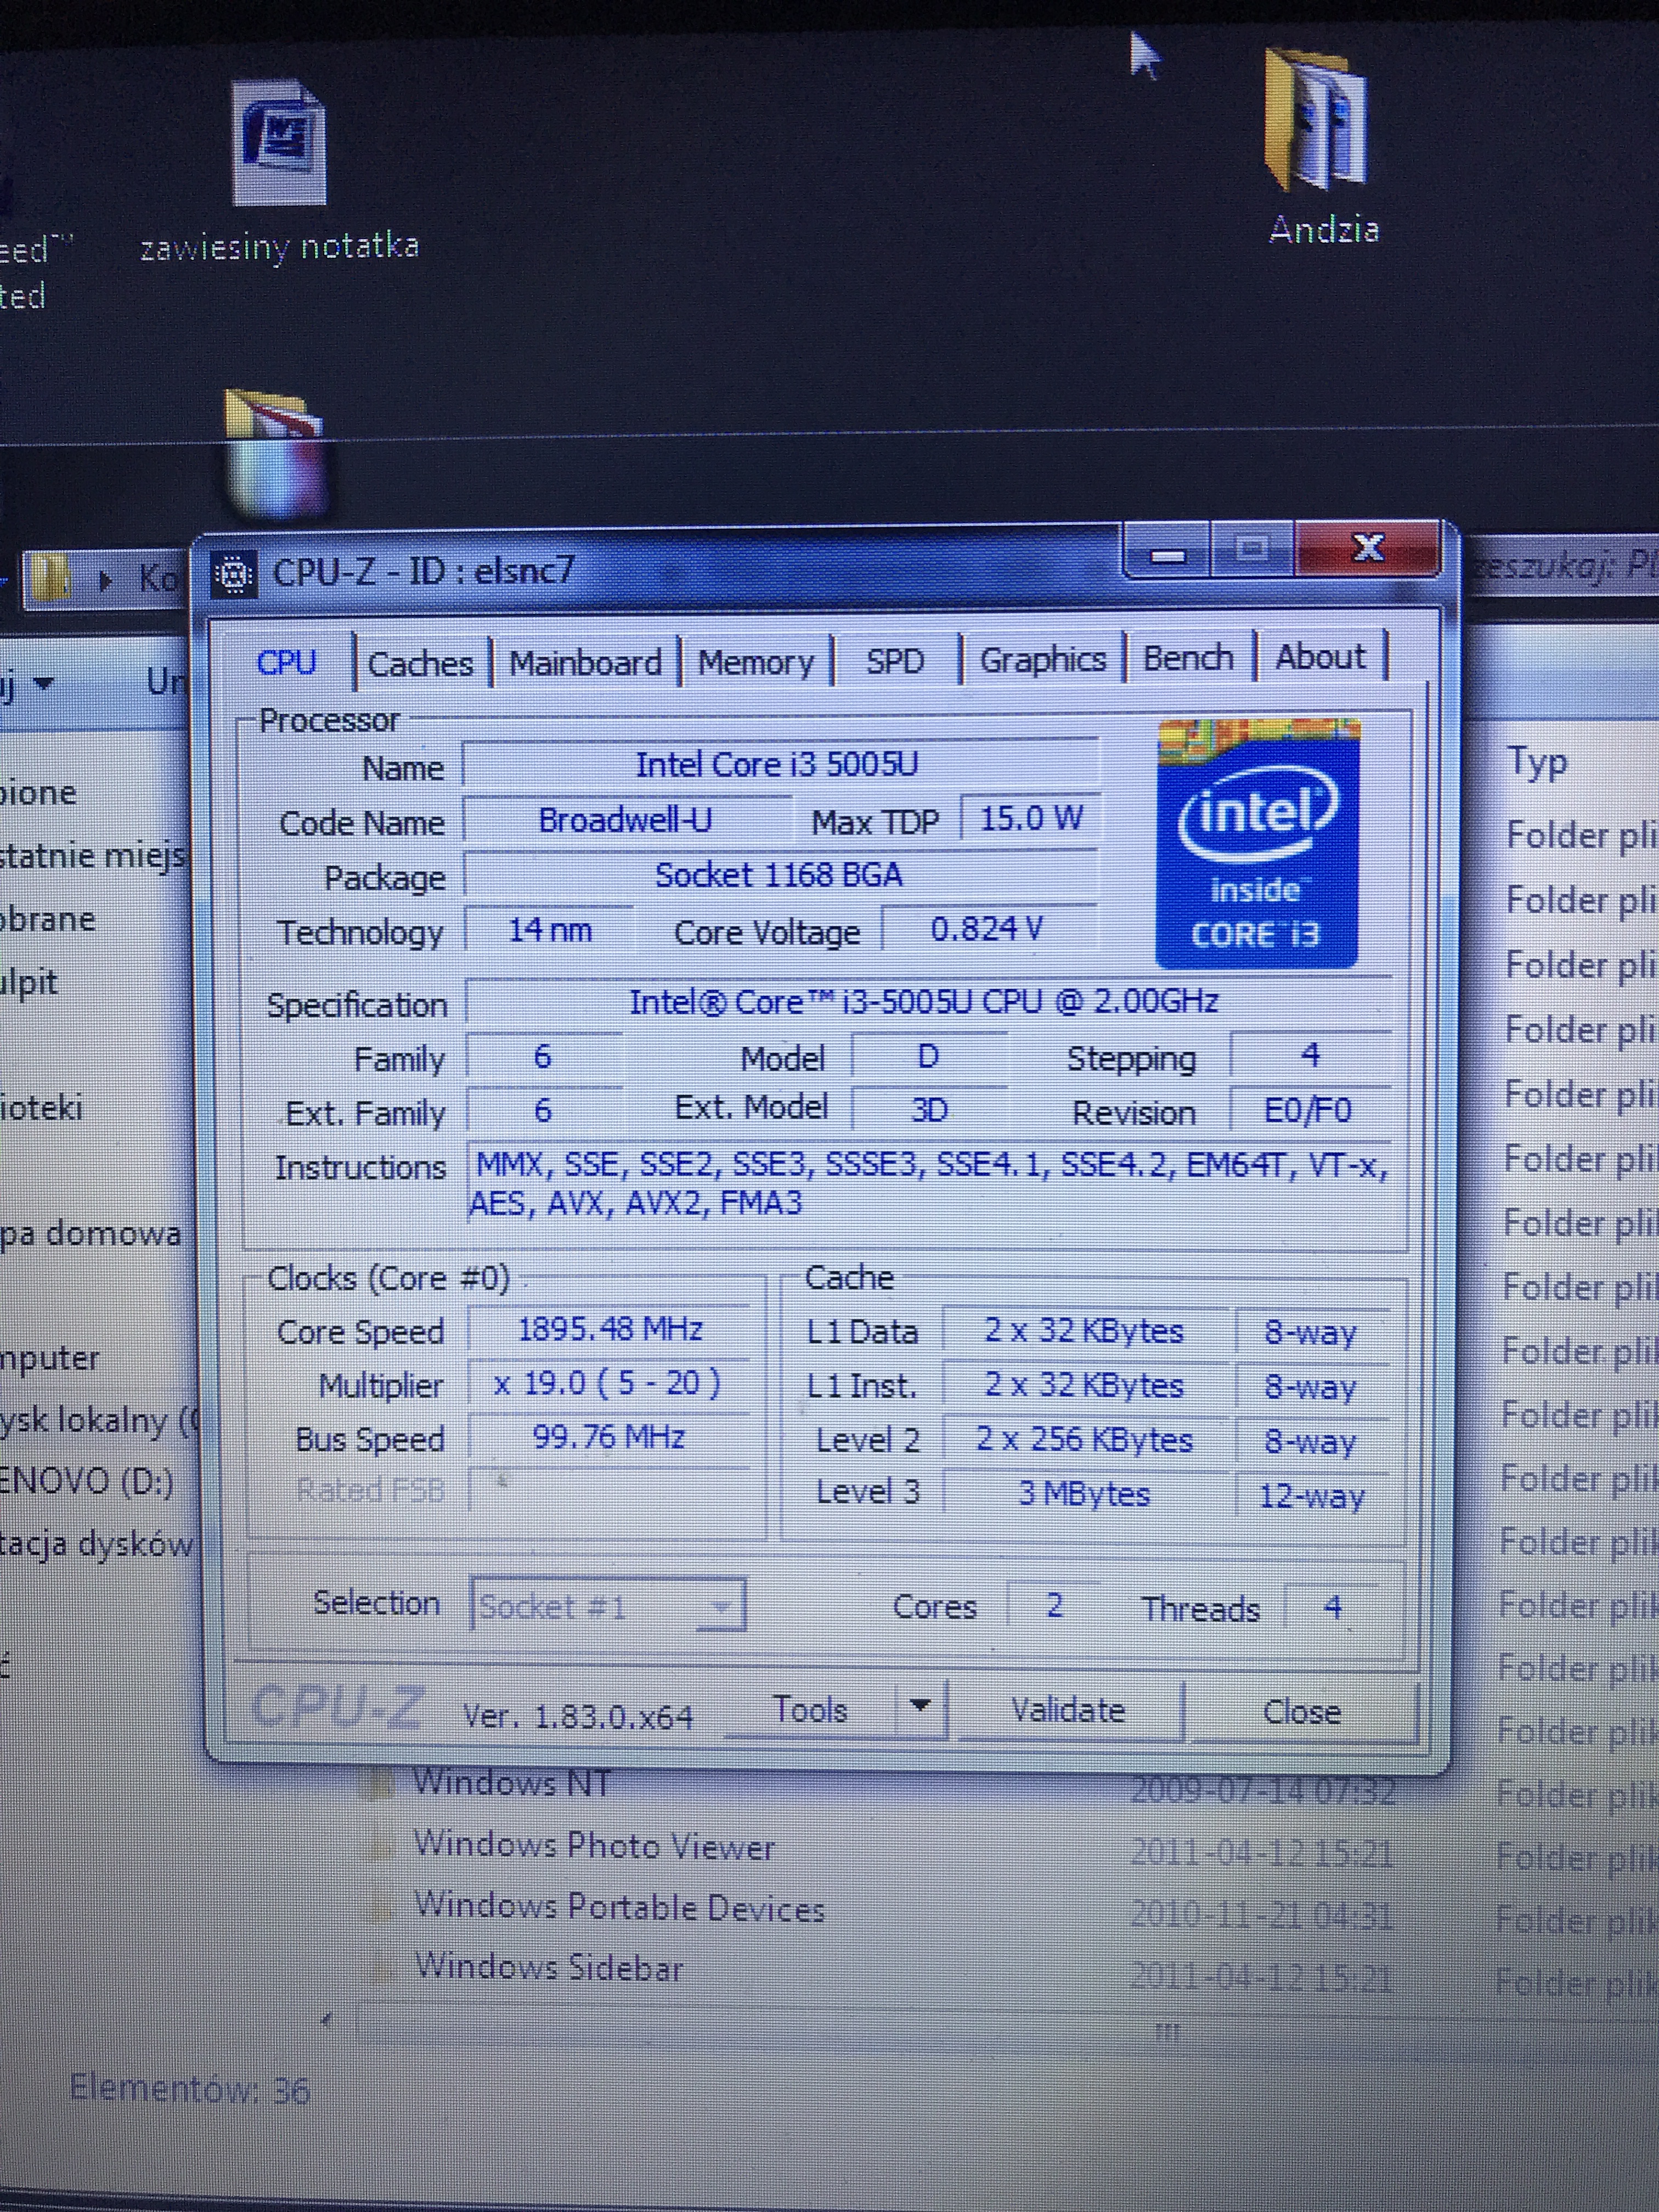Image resolution: width=1659 pixels, height=2212 pixels.
Task: Click the code name 'Broadwell-U'
Action: click(626, 820)
